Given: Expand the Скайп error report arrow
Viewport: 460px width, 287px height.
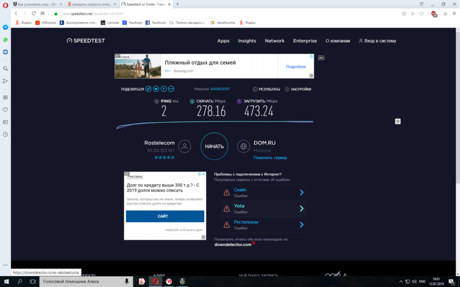Looking at the screenshot, I should point(301,192).
